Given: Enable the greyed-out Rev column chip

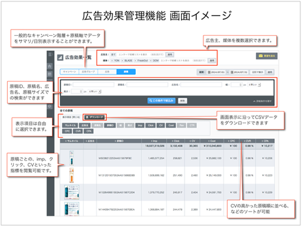Looking at the screenshot, I should [182, 126].
